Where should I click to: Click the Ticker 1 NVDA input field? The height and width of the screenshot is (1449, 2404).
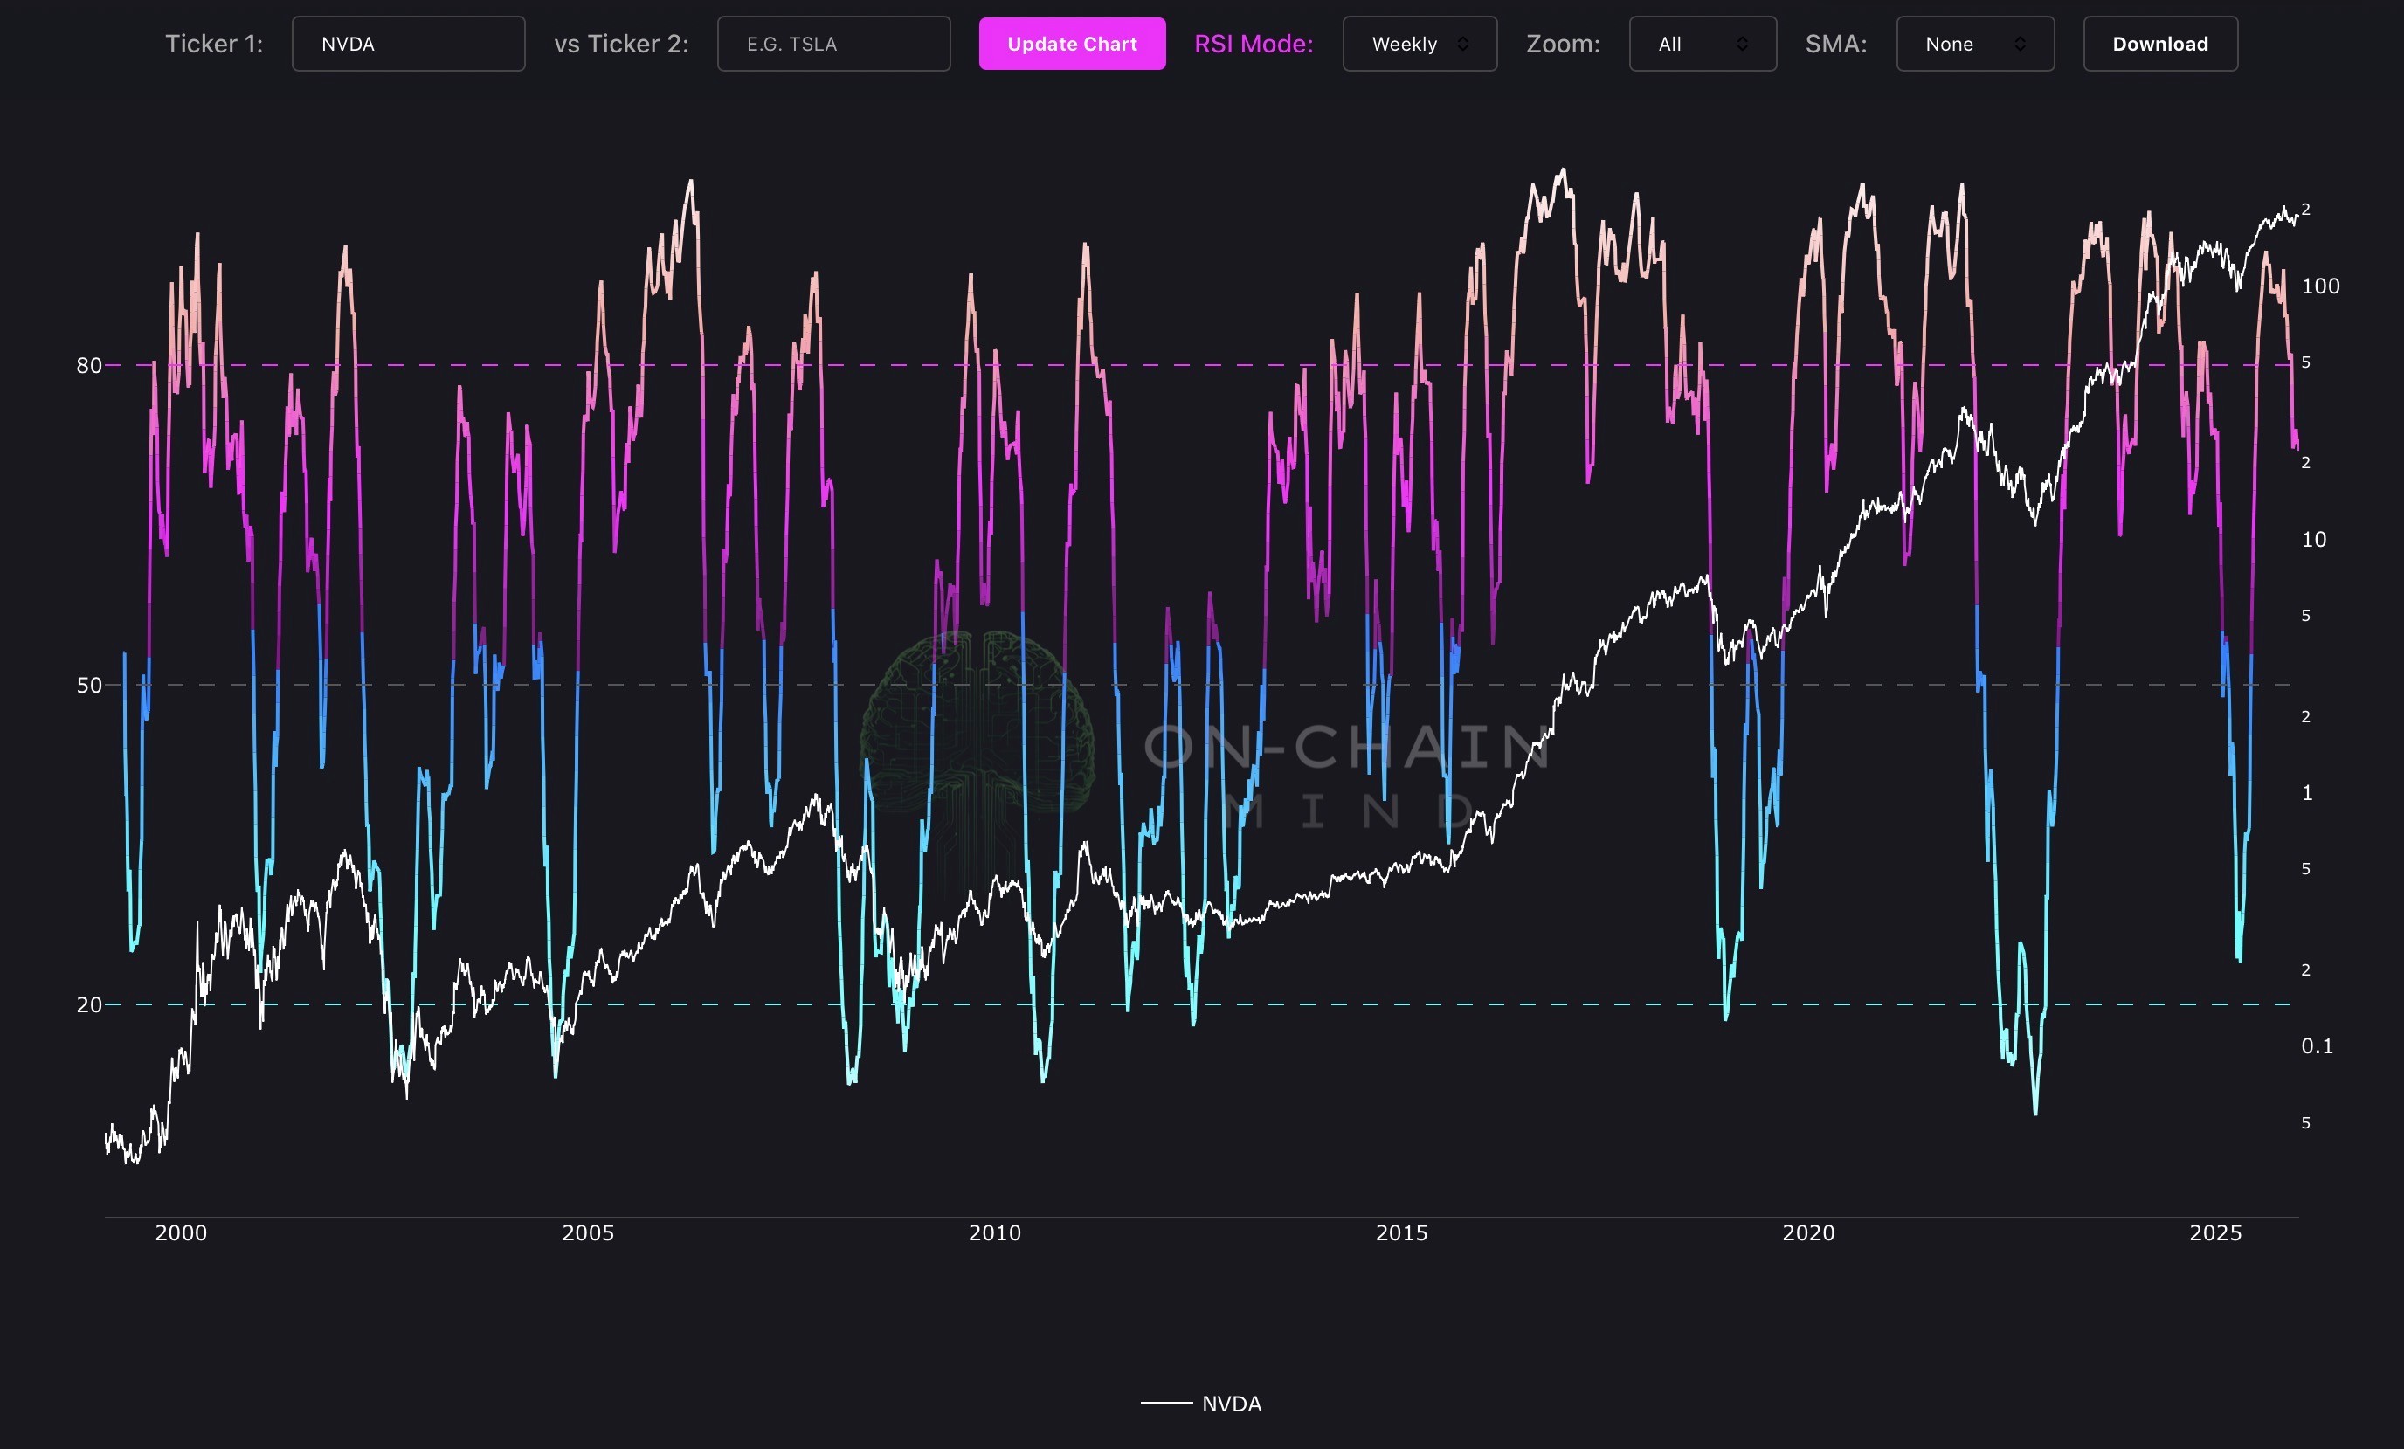click(x=408, y=44)
